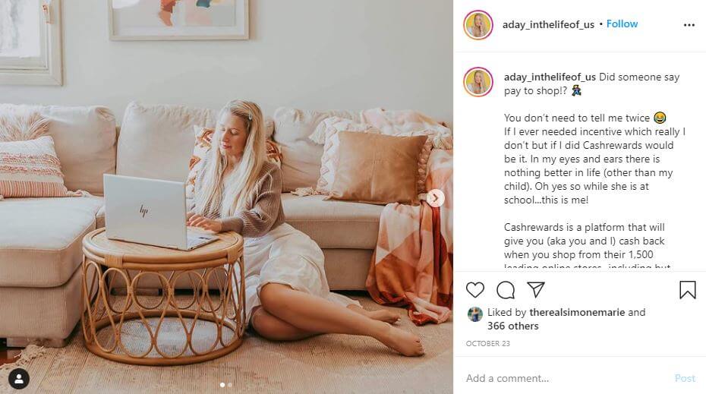View the 366 others who liked
706x394 pixels.
click(513, 326)
